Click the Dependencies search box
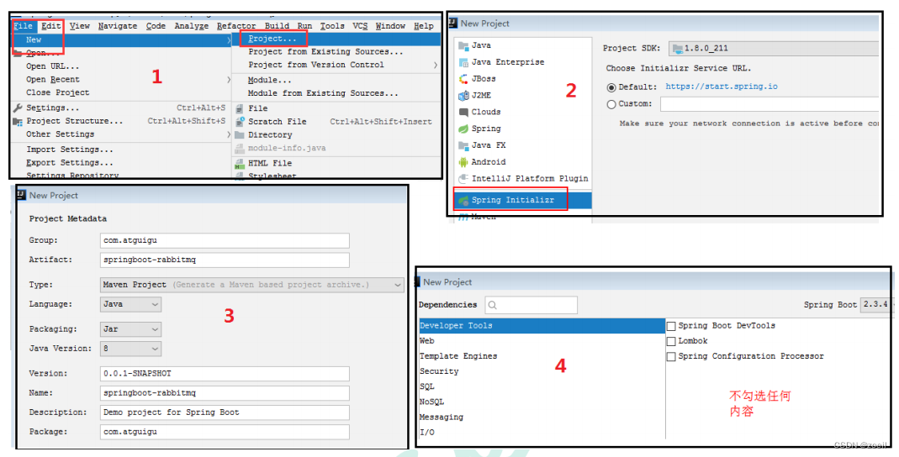The height and width of the screenshot is (457, 899). click(531, 305)
